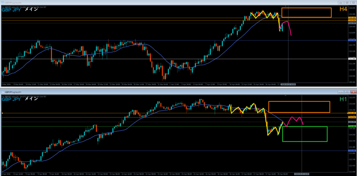This screenshot has height=176, width=357.
Task: Click the メイン label in the H4 chart
Action: point(31,9)
